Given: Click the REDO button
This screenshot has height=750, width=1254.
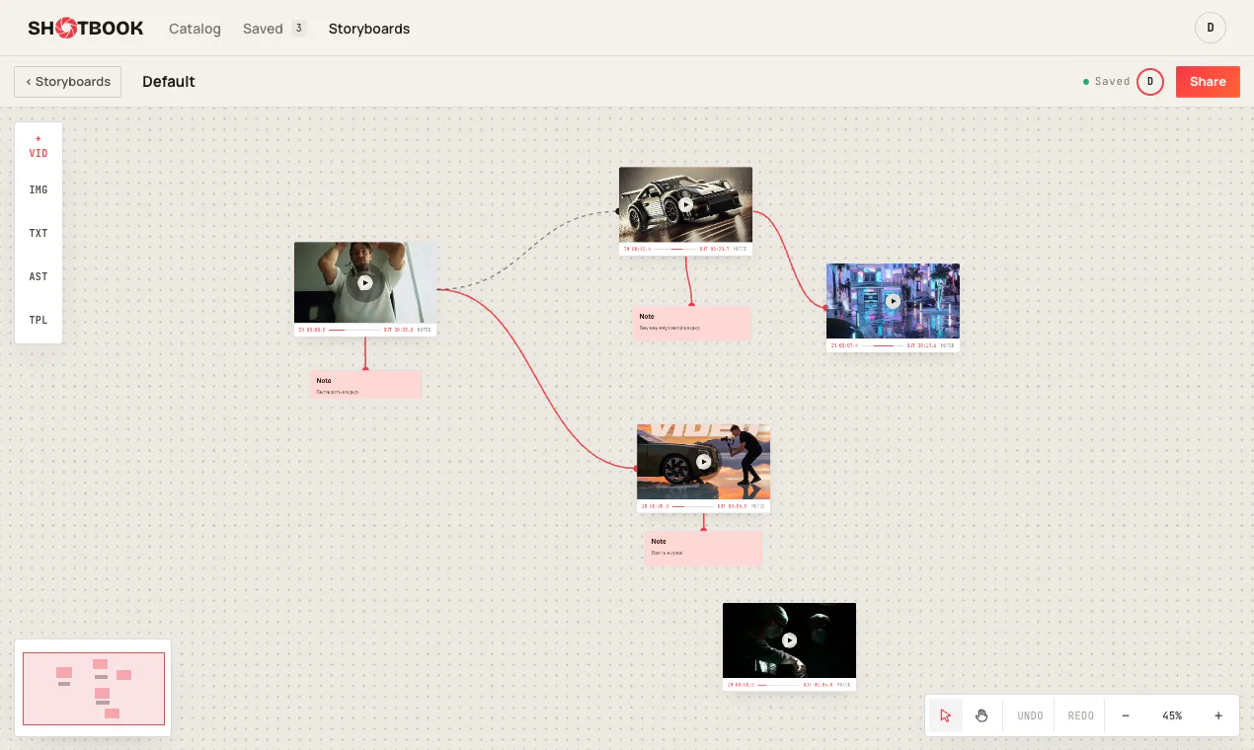Looking at the screenshot, I should [x=1081, y=715].
